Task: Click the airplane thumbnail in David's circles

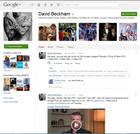Action: pos(7,65)
